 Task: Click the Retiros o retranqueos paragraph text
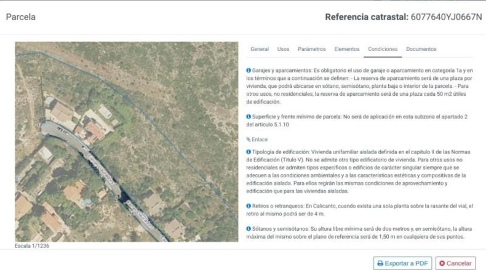click(359, 210)
